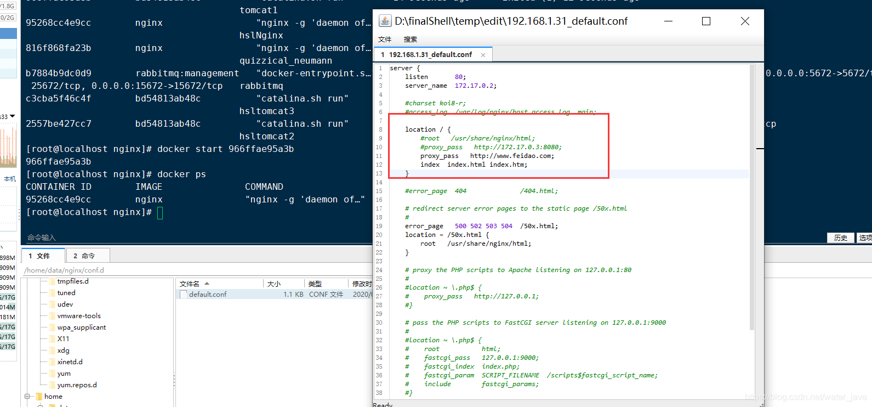Viewport: 872px width, 407px height.
Task: Collapse the home folder node
Action: (27, 396)
